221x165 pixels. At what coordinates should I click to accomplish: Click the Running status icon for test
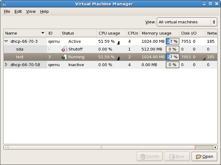pyautogui.click(x=64, y=57)
